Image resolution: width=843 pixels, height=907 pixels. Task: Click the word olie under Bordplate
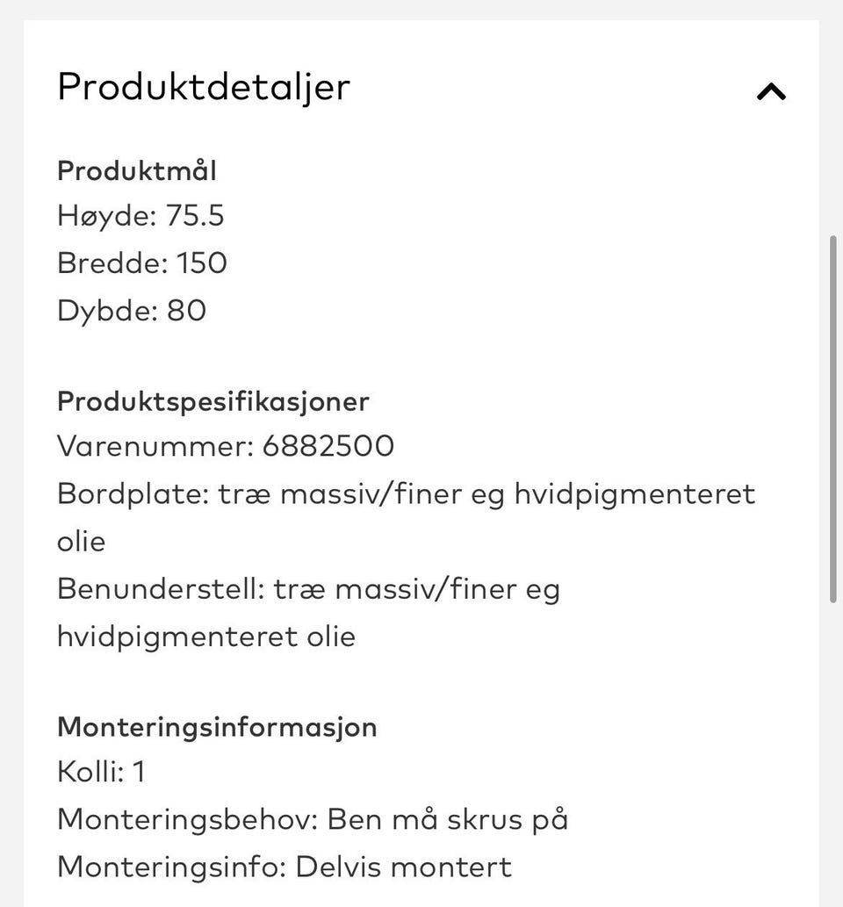pyautogui.click(x=82, y=542)
